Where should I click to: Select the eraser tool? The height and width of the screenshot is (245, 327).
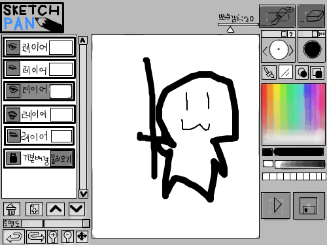pyautogui.click(x=311, y=16)
